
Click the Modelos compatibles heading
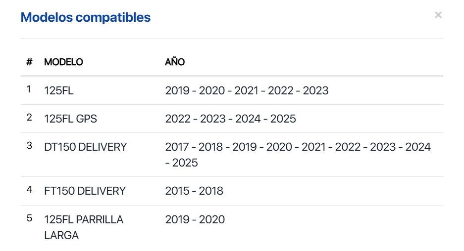(86, 18)
